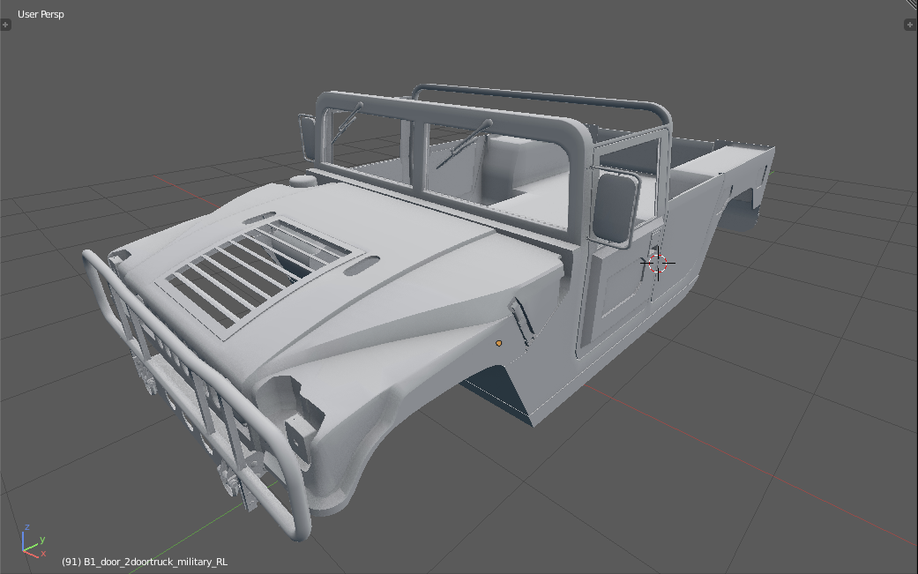Click the XYZ axis orientation gizmo

point(33,542)
